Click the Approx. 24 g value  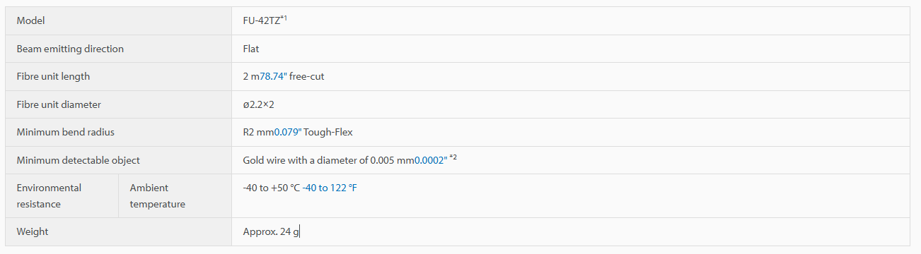click(x=271, y=231)
